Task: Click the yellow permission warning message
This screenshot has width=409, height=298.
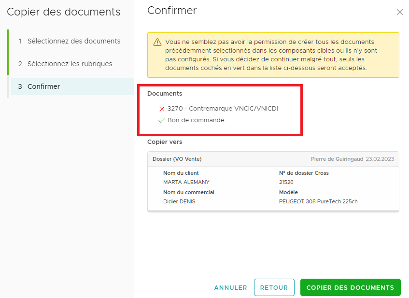Action: 273,55
